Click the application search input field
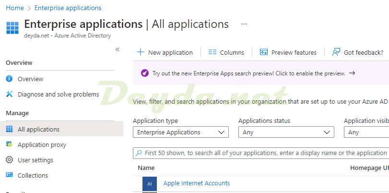Image resolution: width=389 pixels, height=193 pixels. [x=264, y=153]
